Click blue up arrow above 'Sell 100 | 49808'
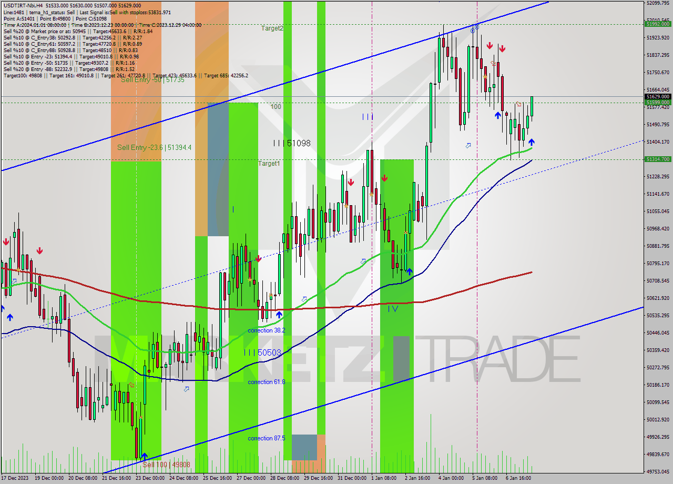Screen dimensions: 673x484 coord(144,456)
